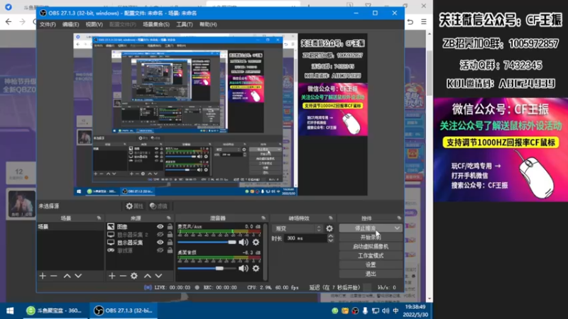
Task: Open the 场景集合(S) menu
Action: coord(156,24)
